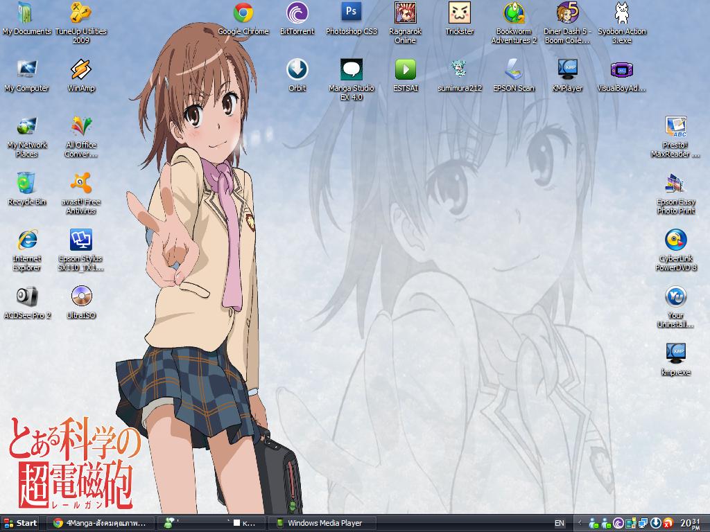Open the My Documents desktop icon
This screenshot has height=532, width=710.
[x=26, y=19]
